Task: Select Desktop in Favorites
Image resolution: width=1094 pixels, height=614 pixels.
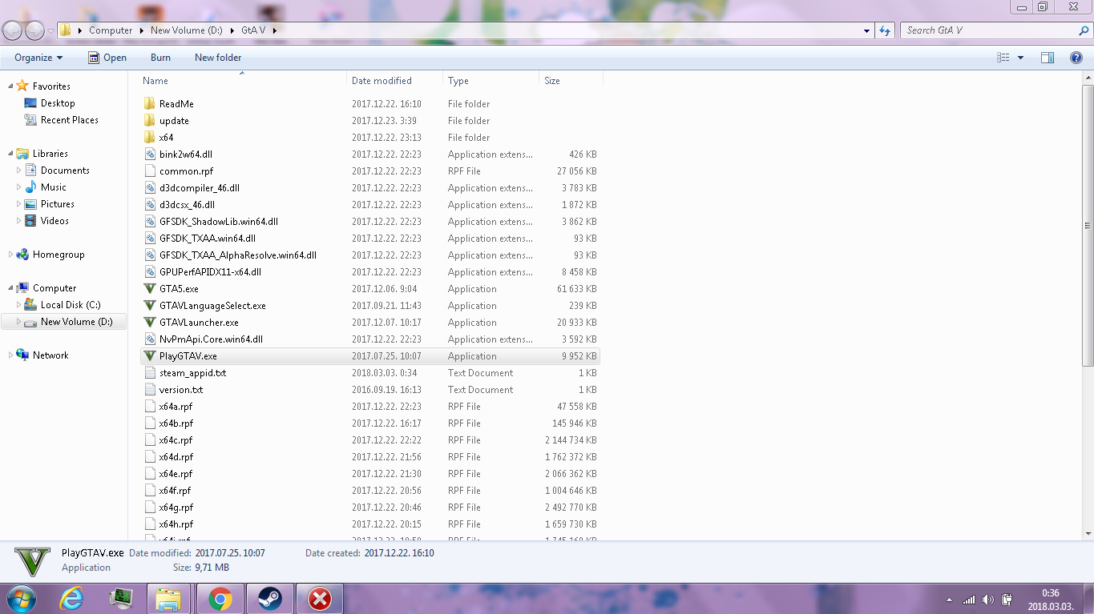Action: (58, 103)
